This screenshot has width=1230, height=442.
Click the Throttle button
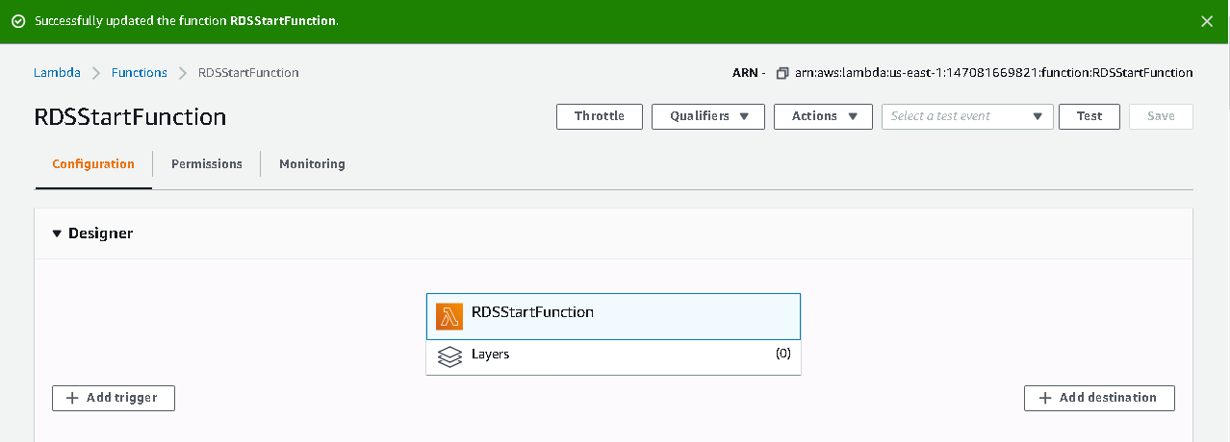600,116
